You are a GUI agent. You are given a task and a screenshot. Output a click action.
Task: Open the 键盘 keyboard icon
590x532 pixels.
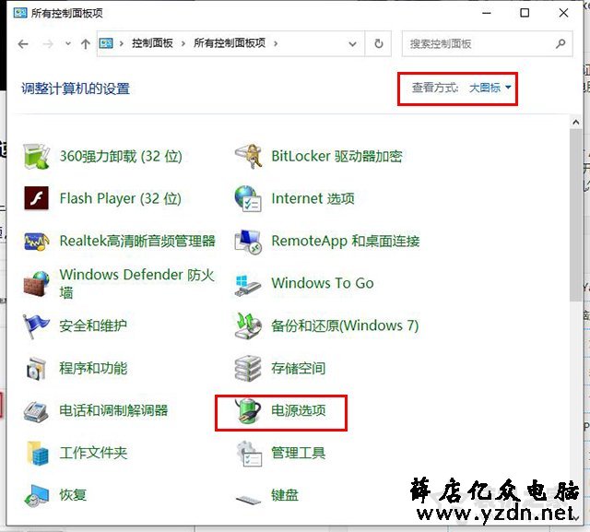tap(248, 500)
